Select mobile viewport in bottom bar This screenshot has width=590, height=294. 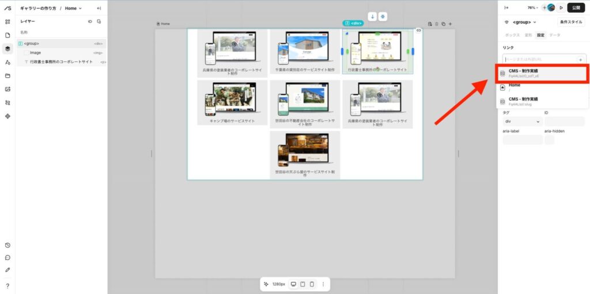312,284
